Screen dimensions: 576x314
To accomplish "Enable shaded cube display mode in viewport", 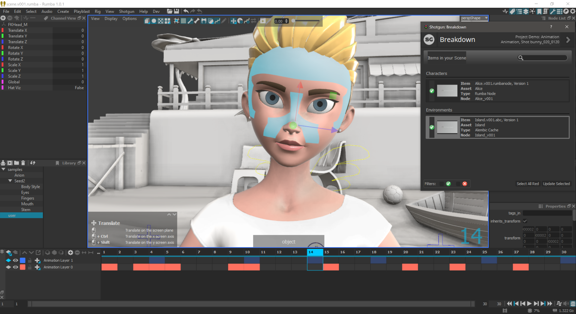I will tap(147, 21).
